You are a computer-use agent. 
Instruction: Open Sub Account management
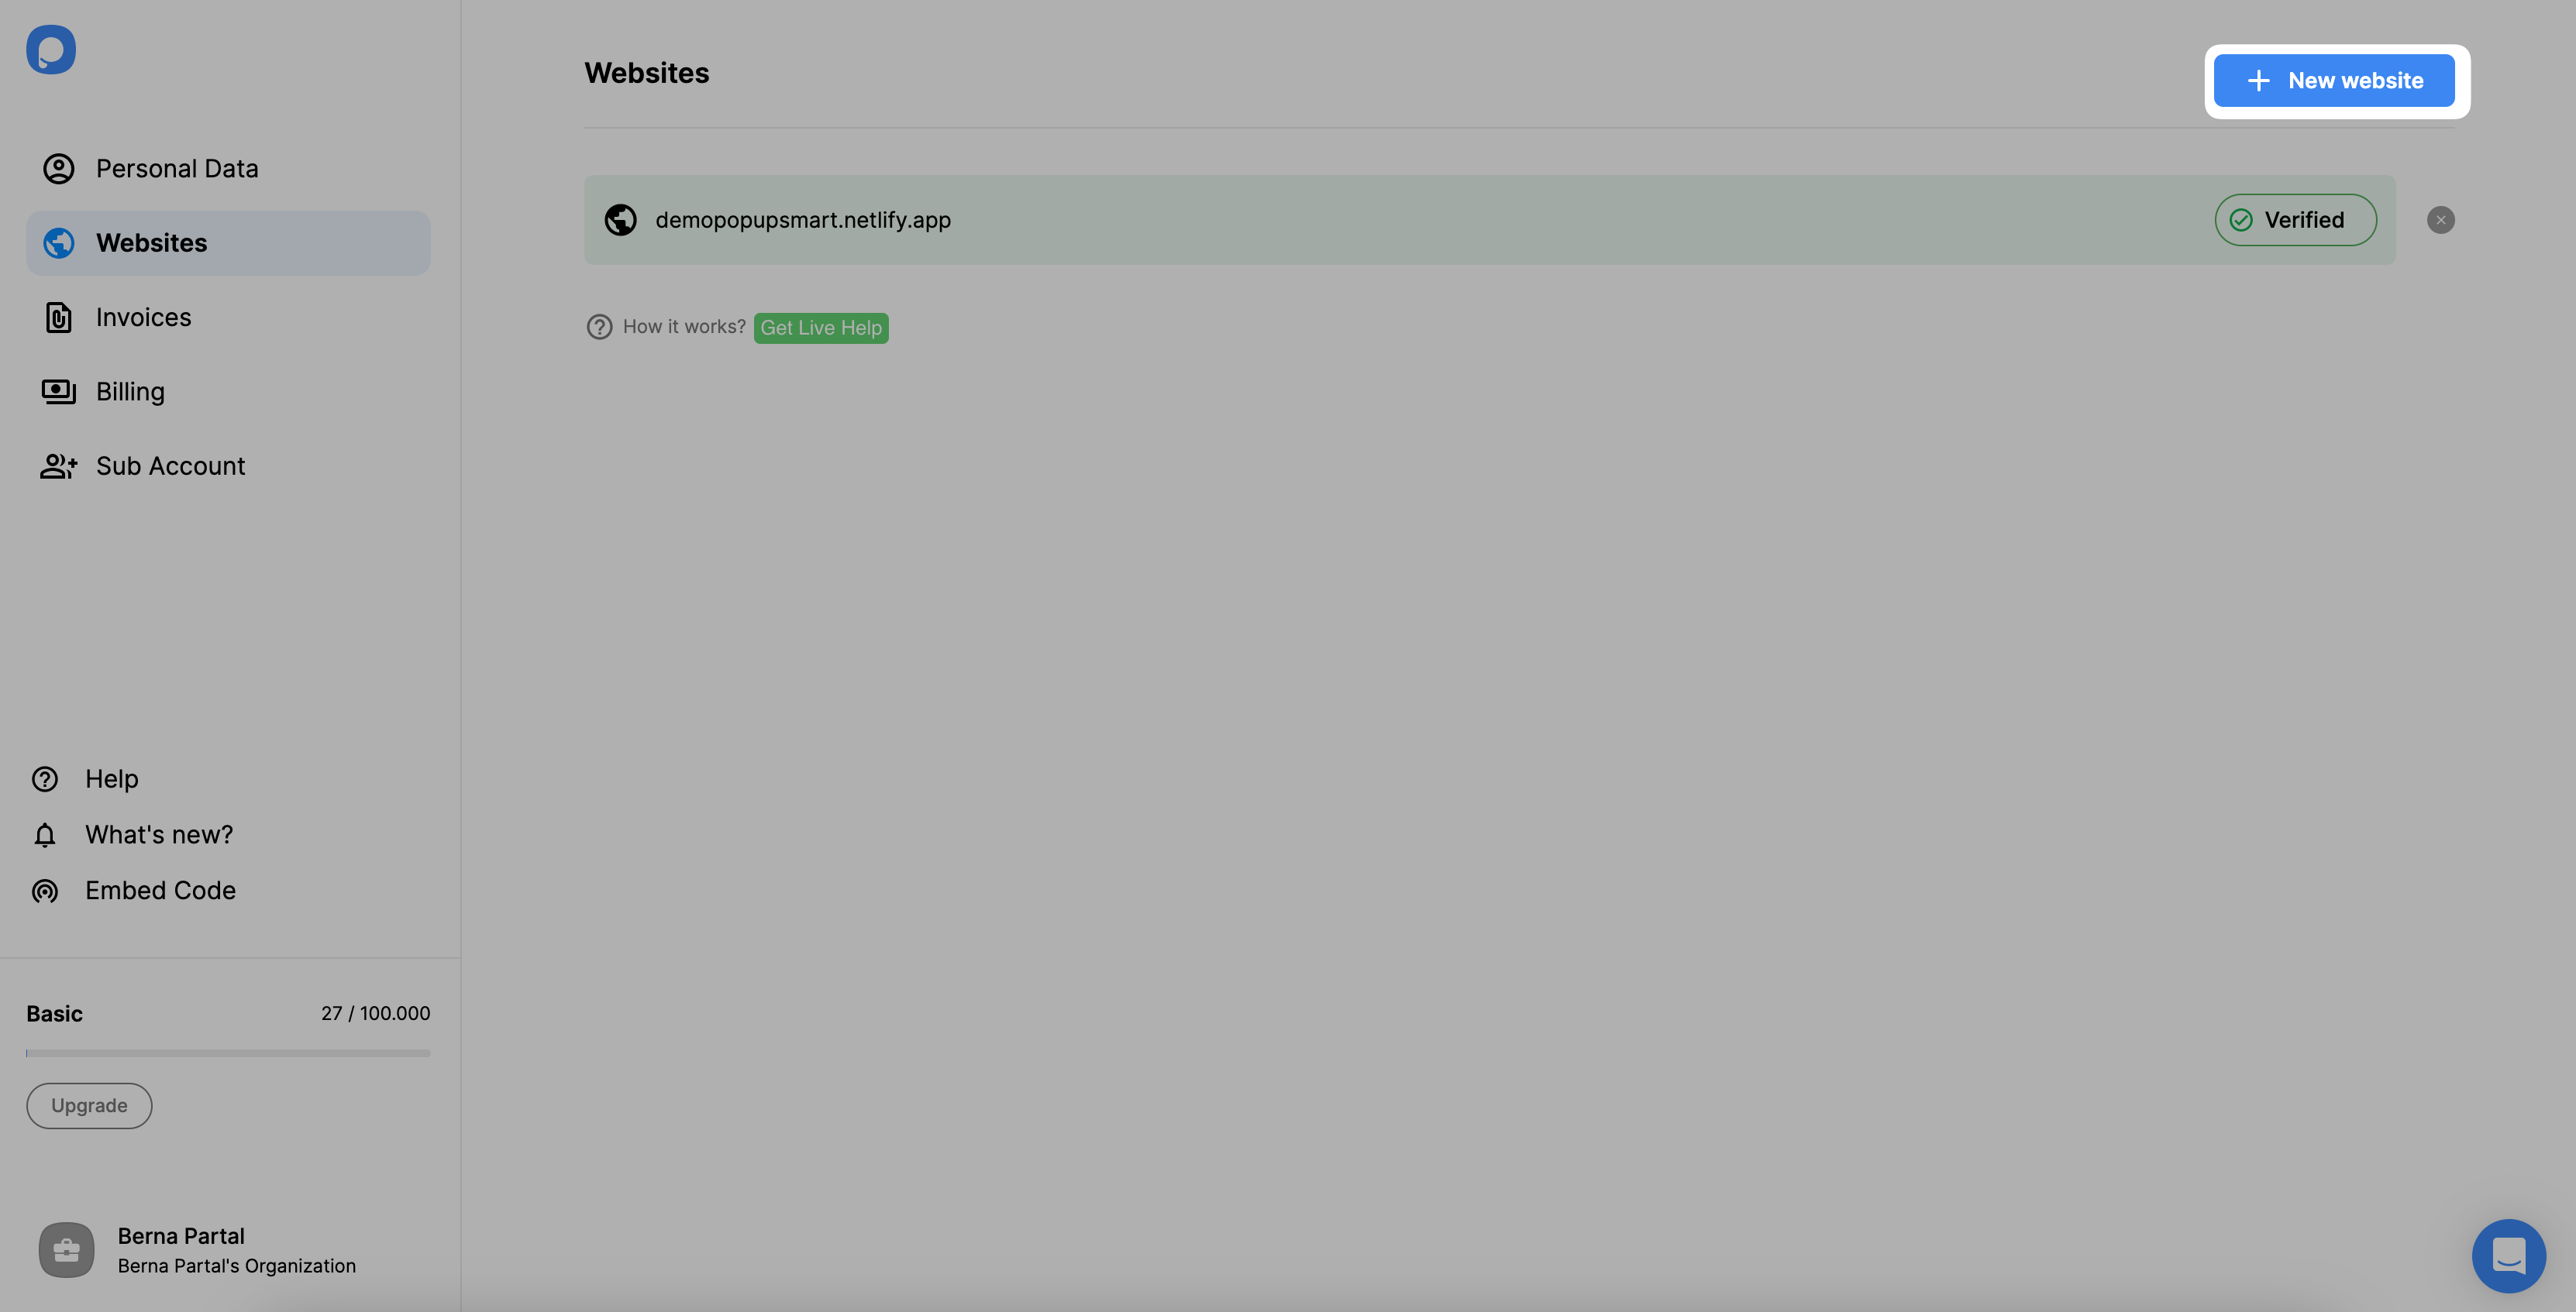[x=169, y=465]
